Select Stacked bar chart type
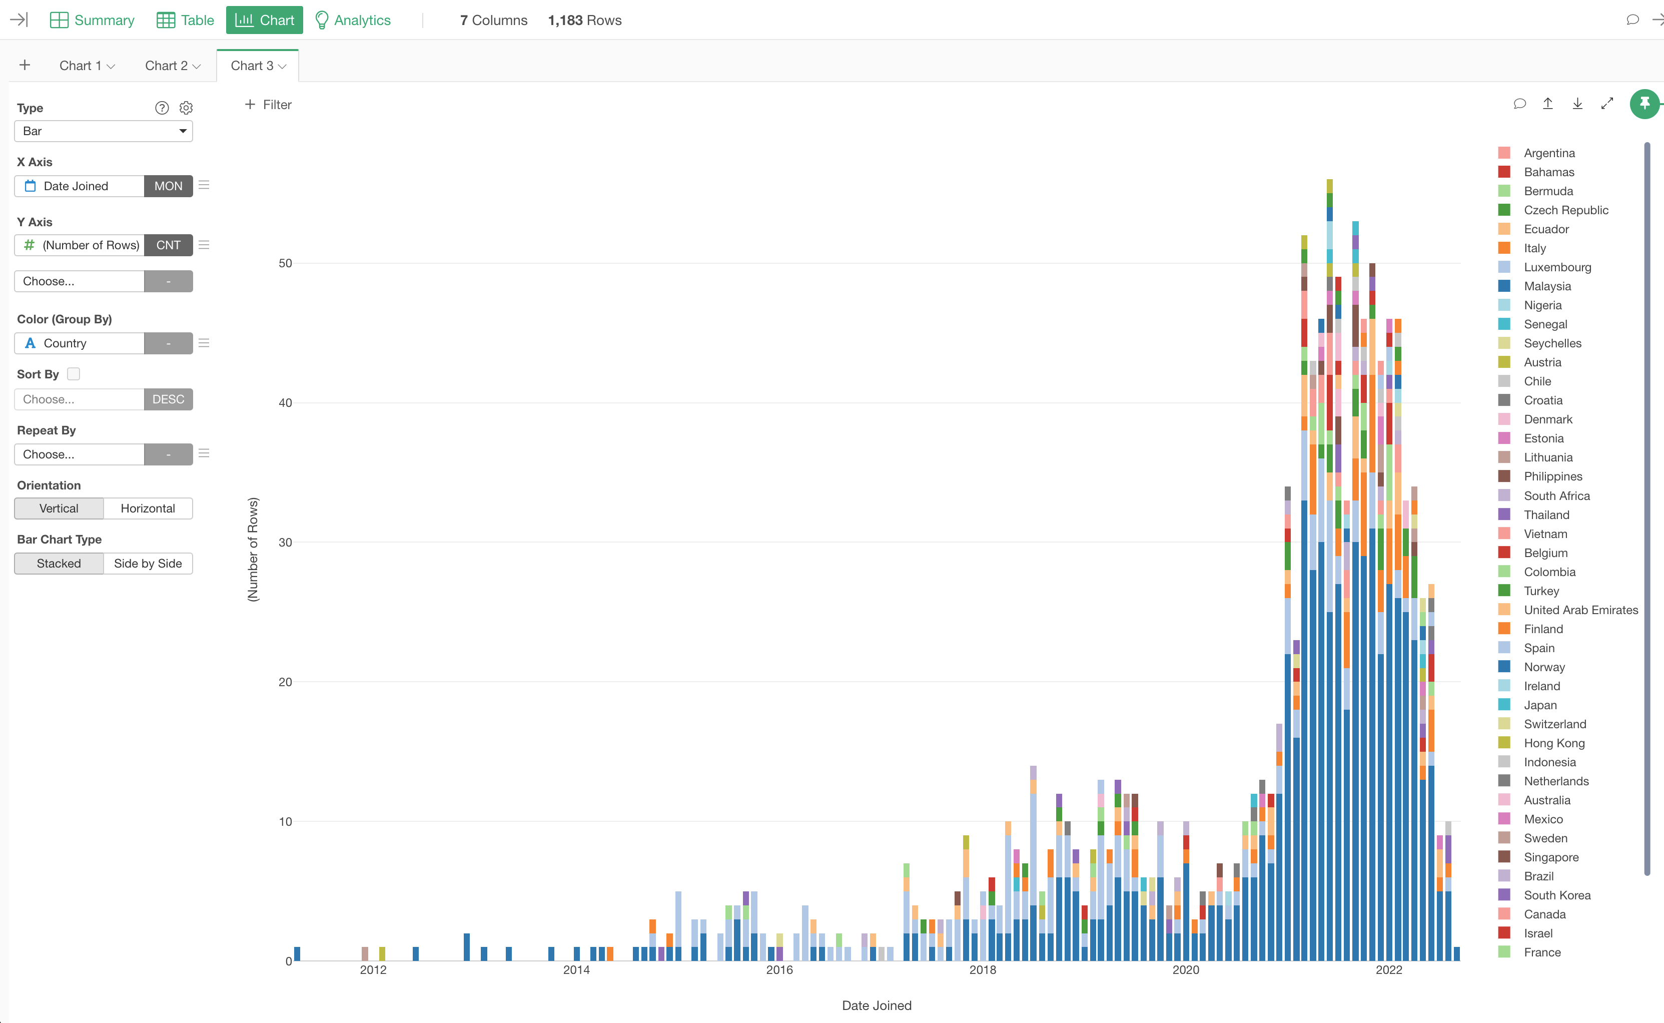Viewport: 1664px width, 1023px height. pos(59,563)
